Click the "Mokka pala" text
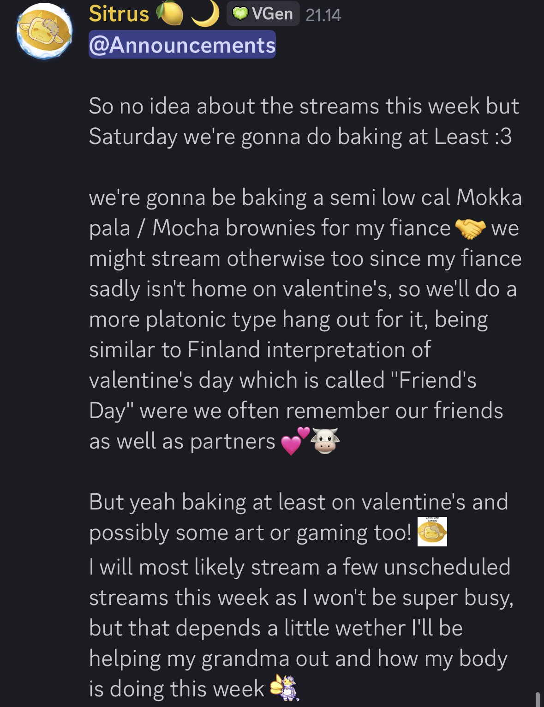Viewport: 544px width, 707px height. (x=489, y=198)
